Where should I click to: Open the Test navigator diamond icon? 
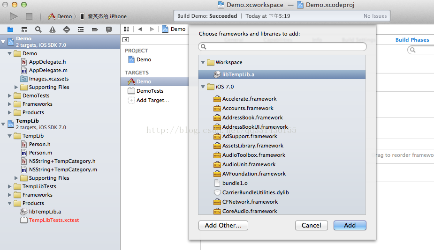pyautogui.click(x=67, y=29)
